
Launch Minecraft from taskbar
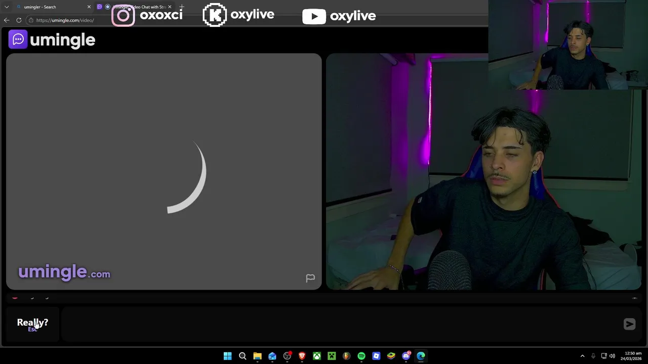tap(332, 356)
